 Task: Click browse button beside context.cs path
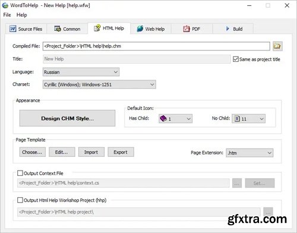tap(237, 183)
